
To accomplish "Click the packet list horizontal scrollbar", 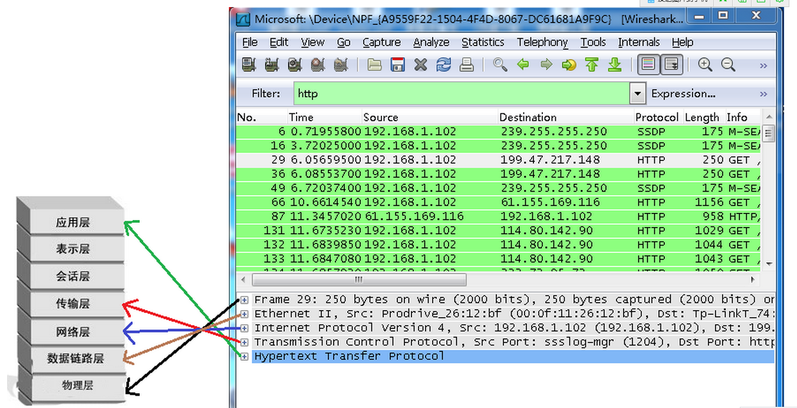I will 360,279.
